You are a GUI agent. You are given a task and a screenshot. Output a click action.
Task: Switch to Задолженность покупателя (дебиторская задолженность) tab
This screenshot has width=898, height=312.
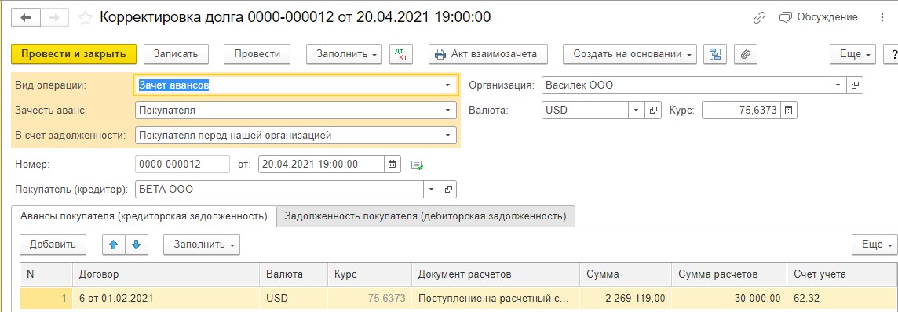click(x=425, y=216)
